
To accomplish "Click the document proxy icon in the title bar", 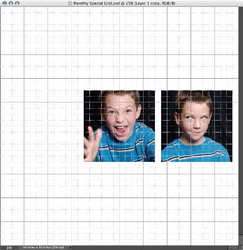I will pos(70,3).
